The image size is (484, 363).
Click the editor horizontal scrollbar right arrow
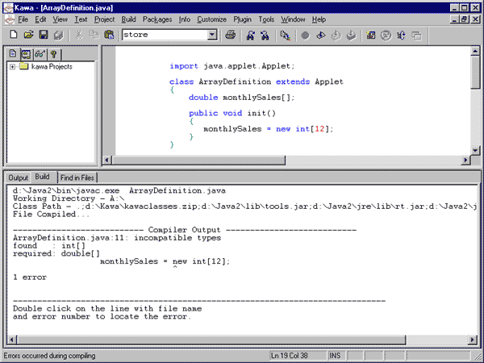(x=465, y=160)
